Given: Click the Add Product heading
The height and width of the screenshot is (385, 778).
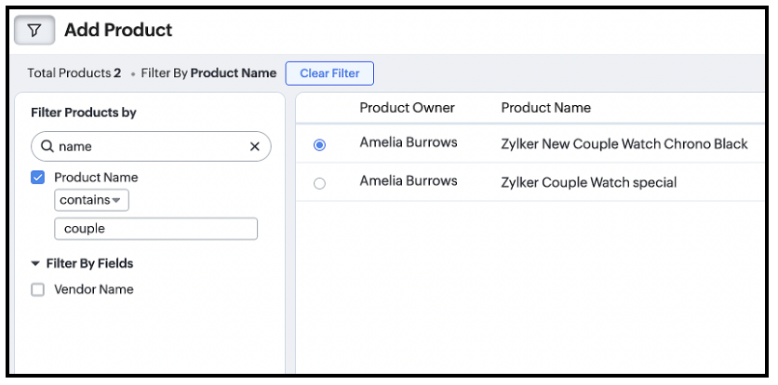Looking at the screenshot, I should point(118,31).
